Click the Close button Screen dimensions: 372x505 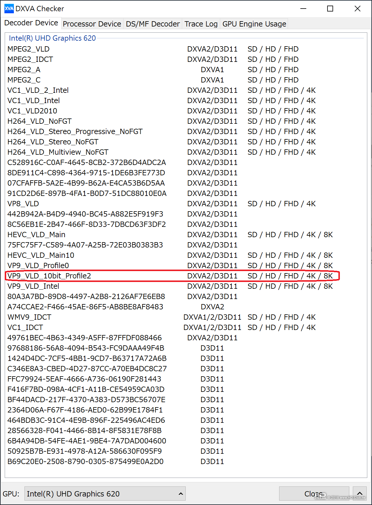[x=314, y=494]
